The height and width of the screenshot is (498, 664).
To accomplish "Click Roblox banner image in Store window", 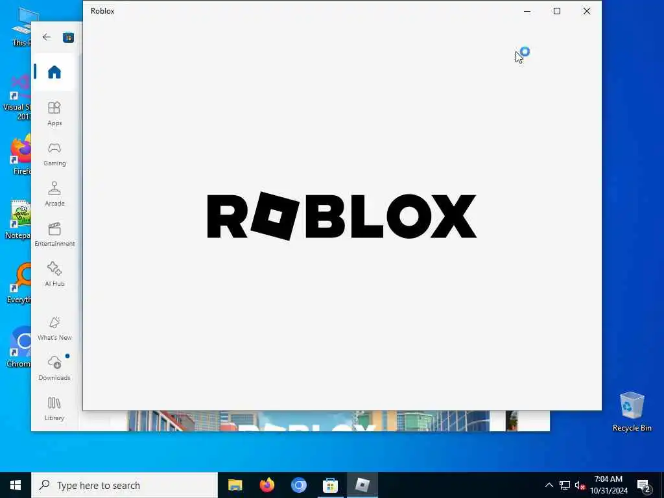I will (308, 421).
